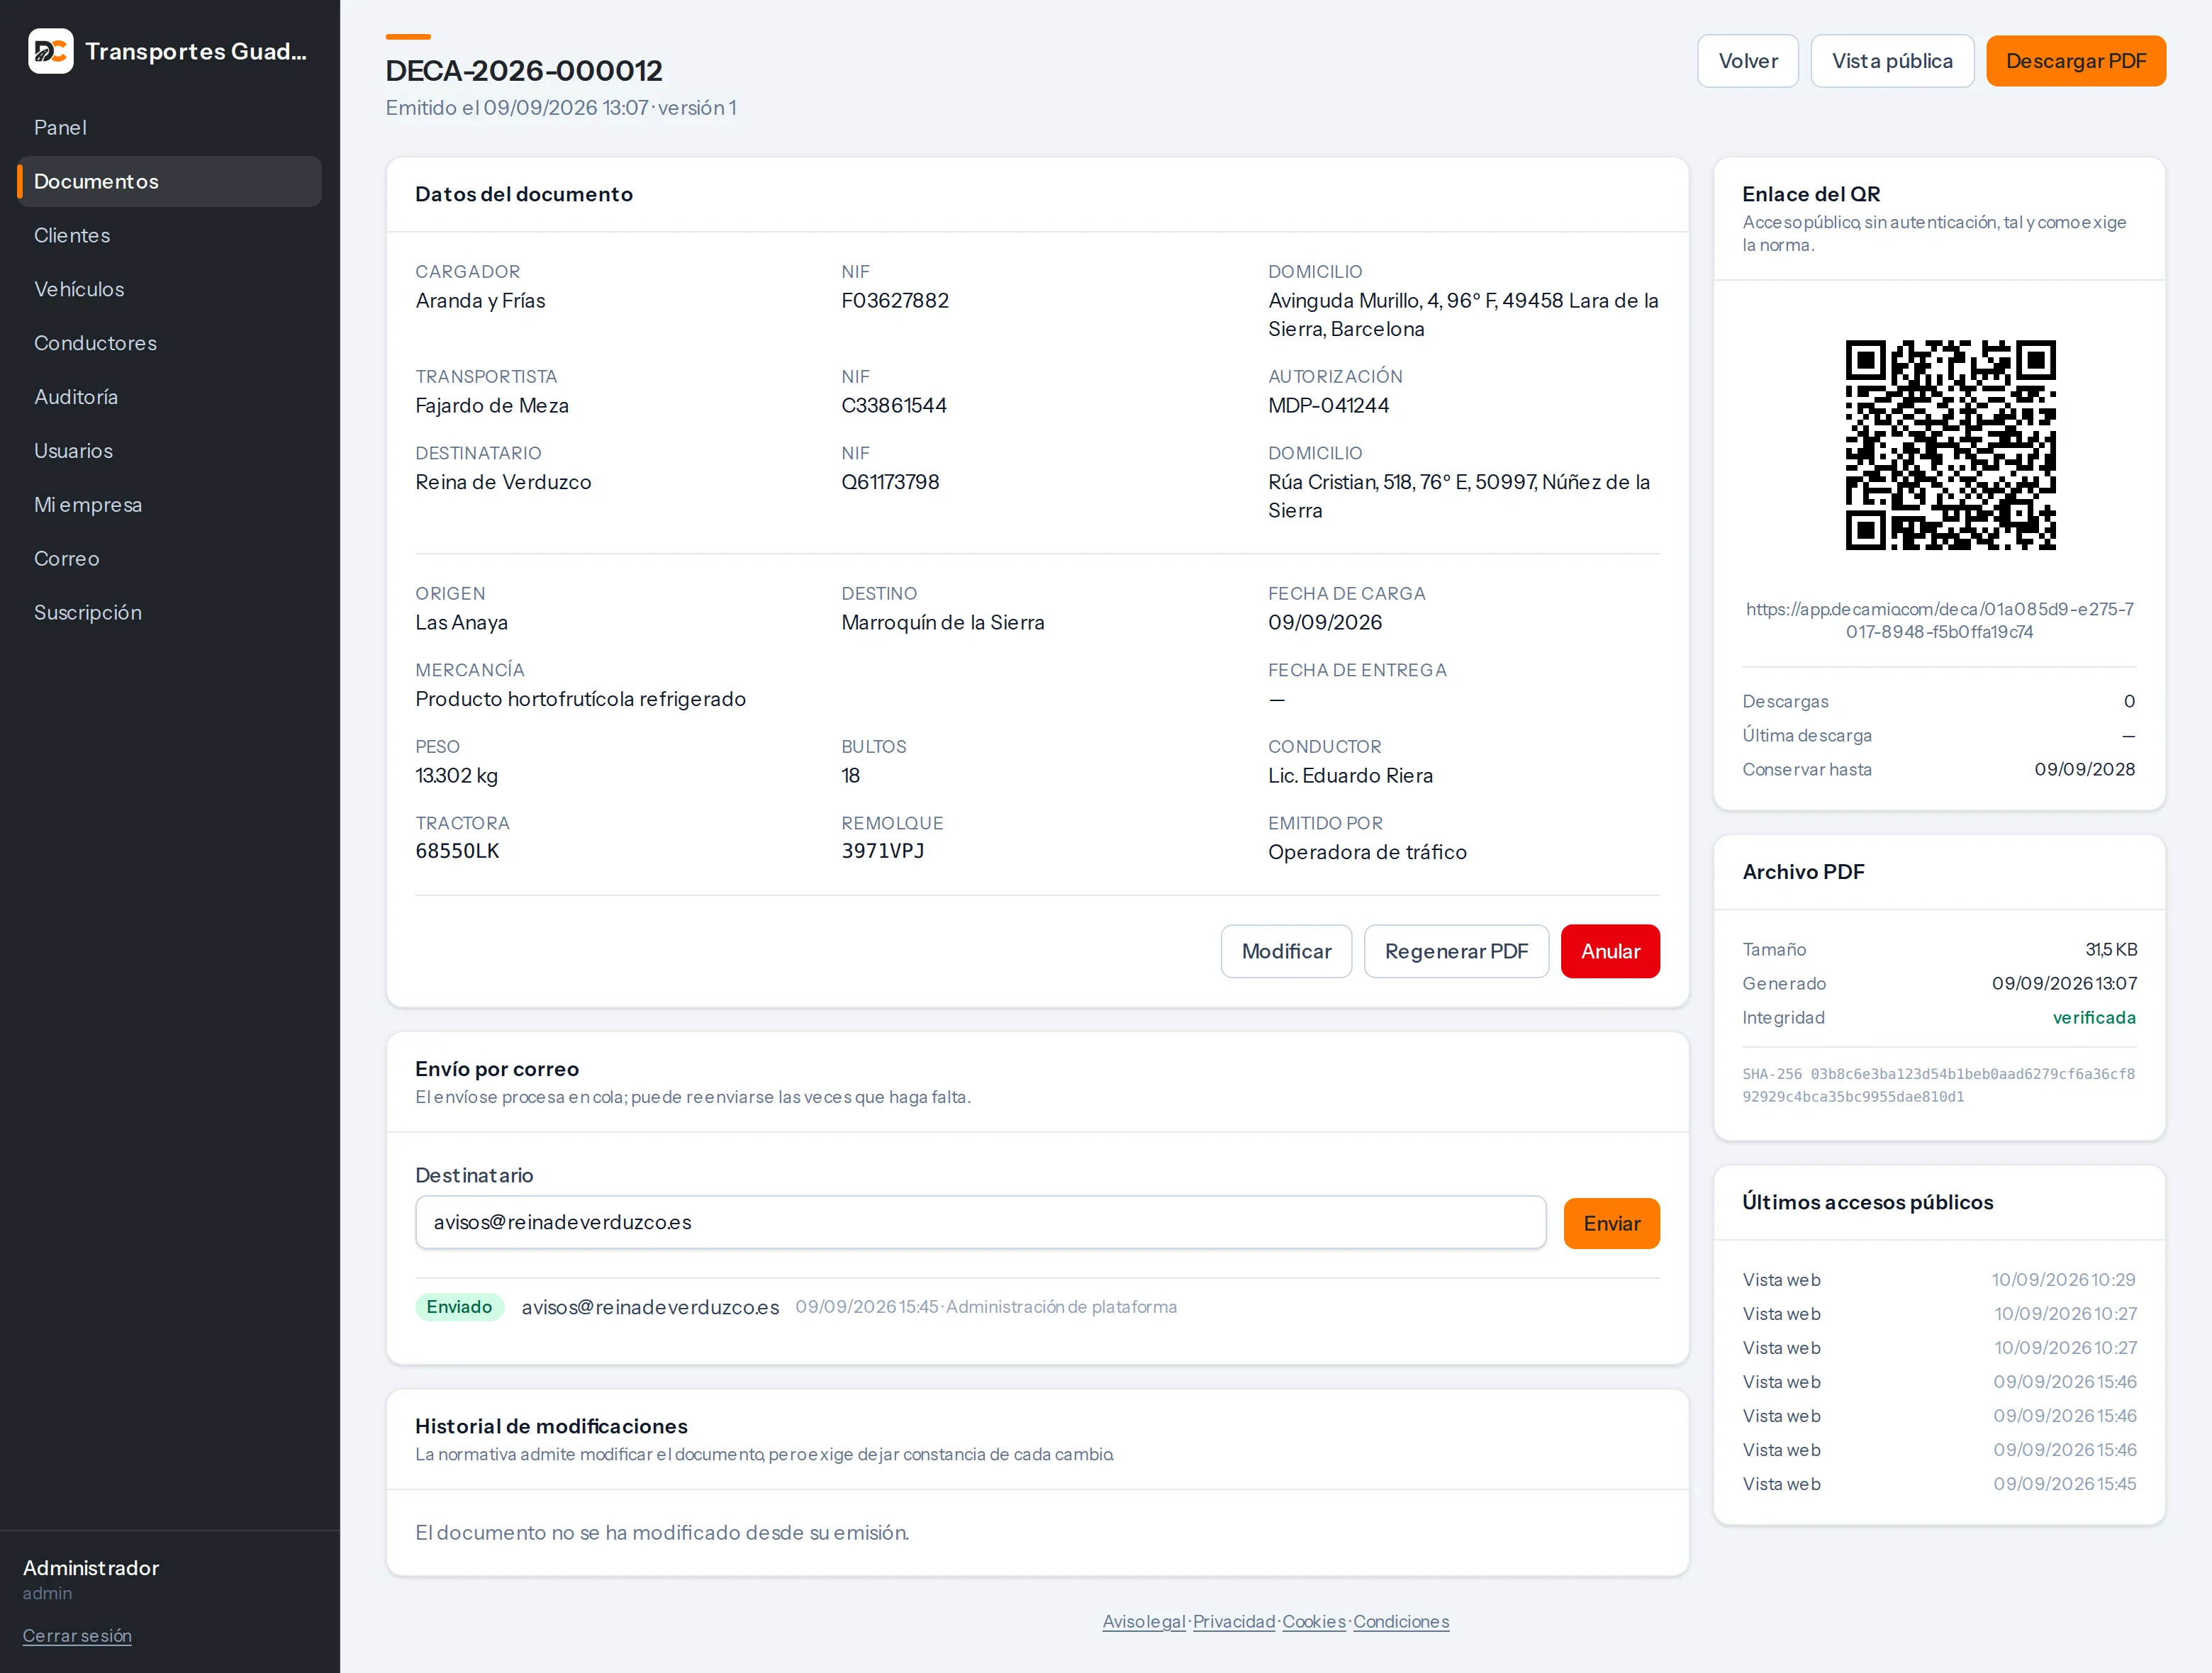Screen dimensions: 2212x1673
Task: Click destinatario name Reina de Verduzco
Action: pyautogui.click(x=503, y=482)
